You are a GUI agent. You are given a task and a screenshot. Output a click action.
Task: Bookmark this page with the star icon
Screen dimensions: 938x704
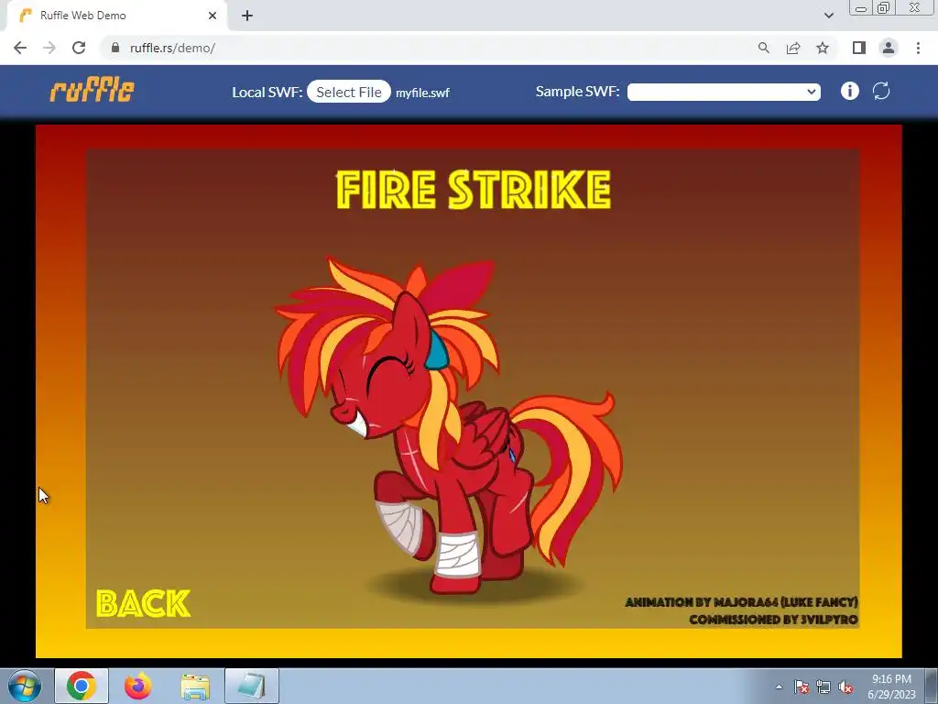click(823, 48)
